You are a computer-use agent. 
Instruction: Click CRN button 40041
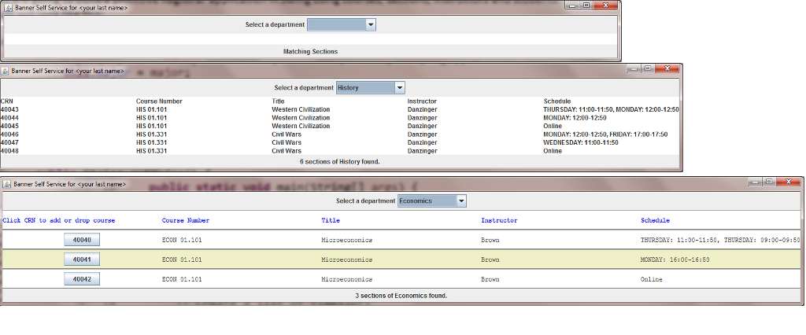pyautogui.click(x=82, y=260)
